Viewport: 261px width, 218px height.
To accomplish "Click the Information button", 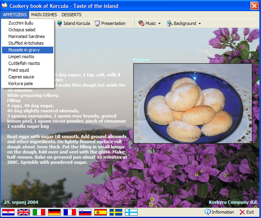I will (x=220, y=212).
